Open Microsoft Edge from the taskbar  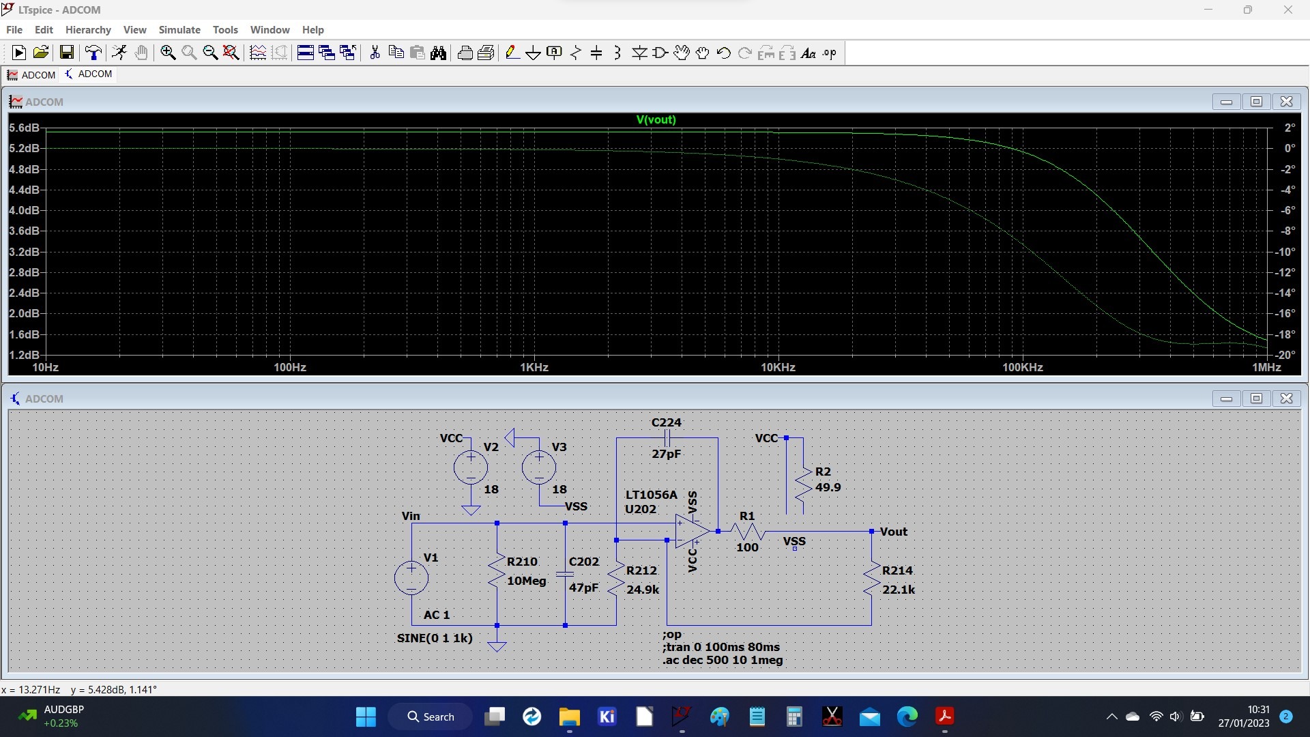(x=907, y=717)
